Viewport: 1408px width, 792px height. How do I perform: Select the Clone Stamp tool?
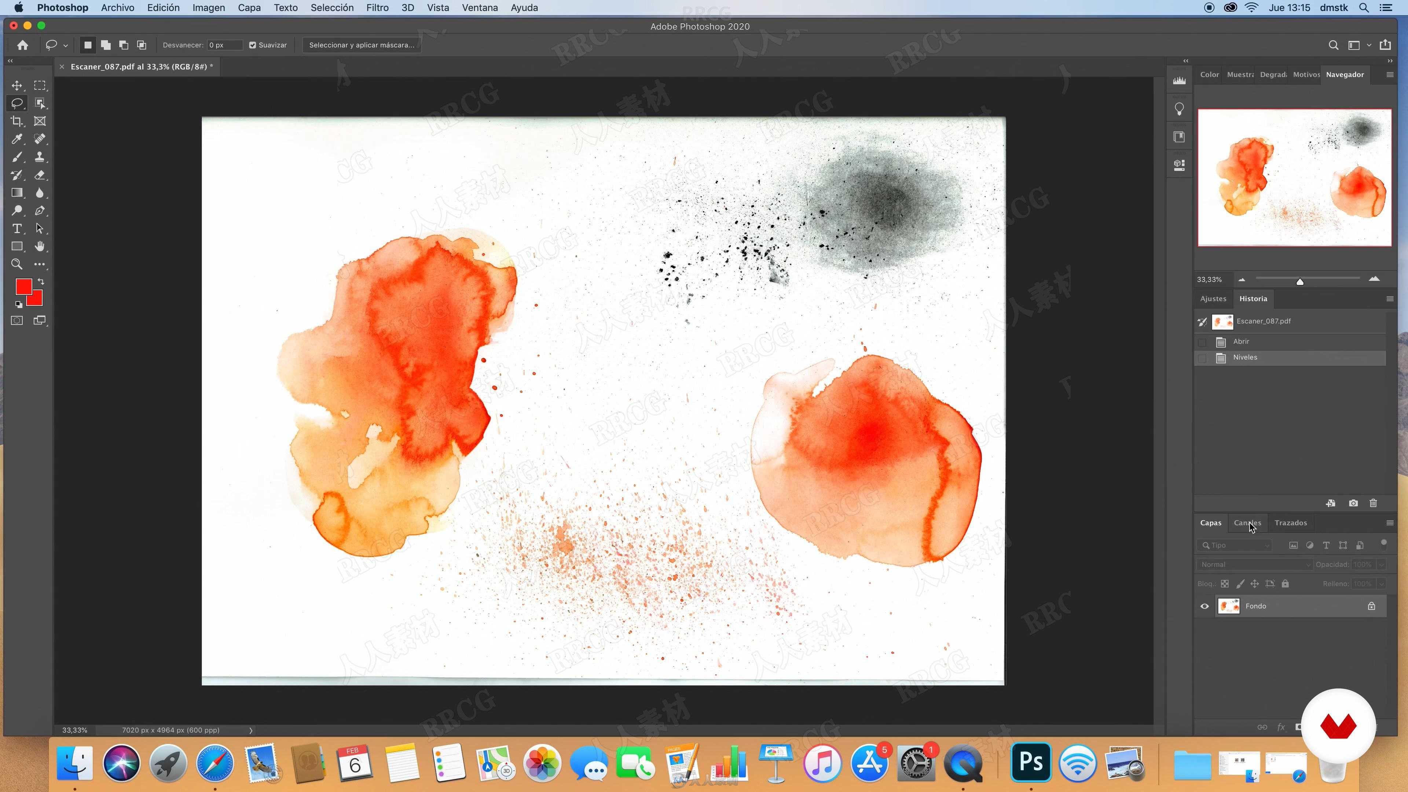pos(40,157)
